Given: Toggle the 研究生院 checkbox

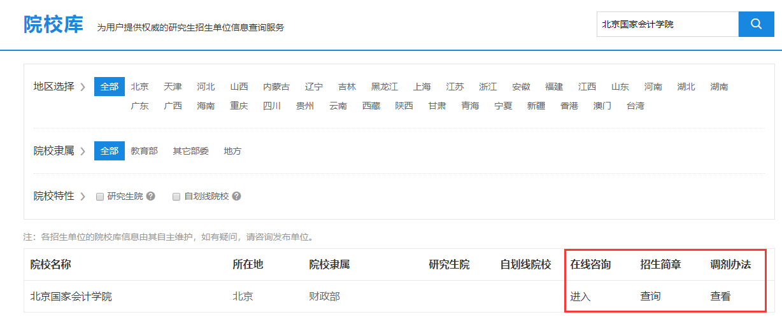Looking at the screenshot, I should (x=100, y=197).
